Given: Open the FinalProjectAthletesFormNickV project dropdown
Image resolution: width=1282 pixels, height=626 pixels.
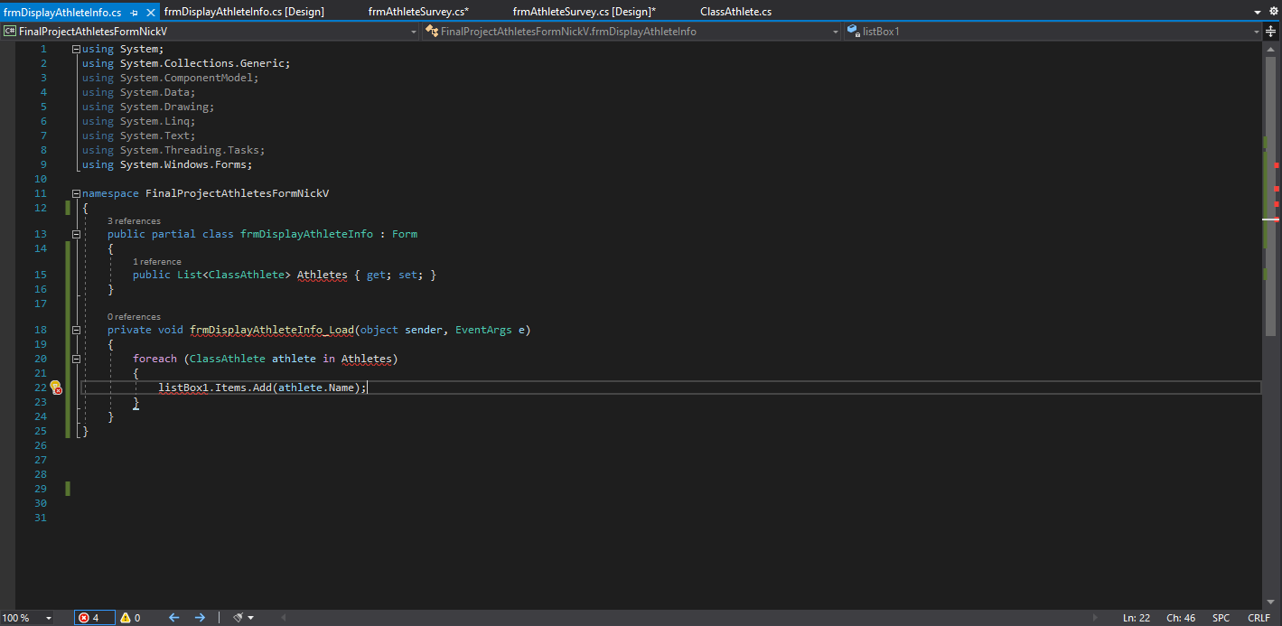Looking at the screenshot, I should tap(414, 32).
